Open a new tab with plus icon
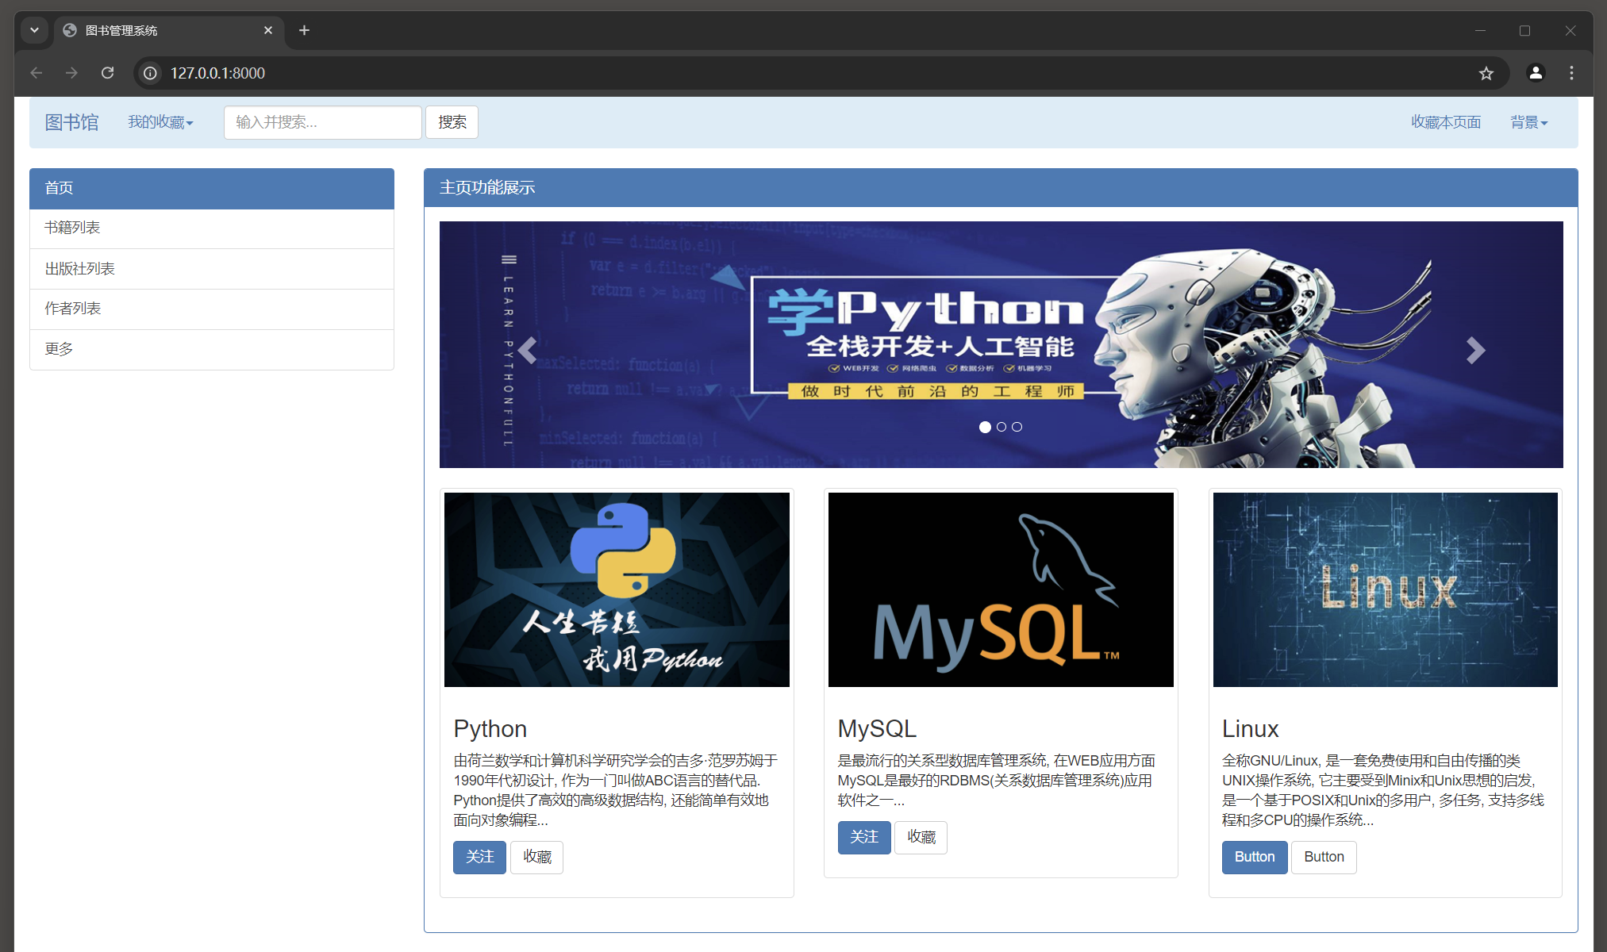Image resolution: width=1607 pixels, height=952 pixels. 304,30
